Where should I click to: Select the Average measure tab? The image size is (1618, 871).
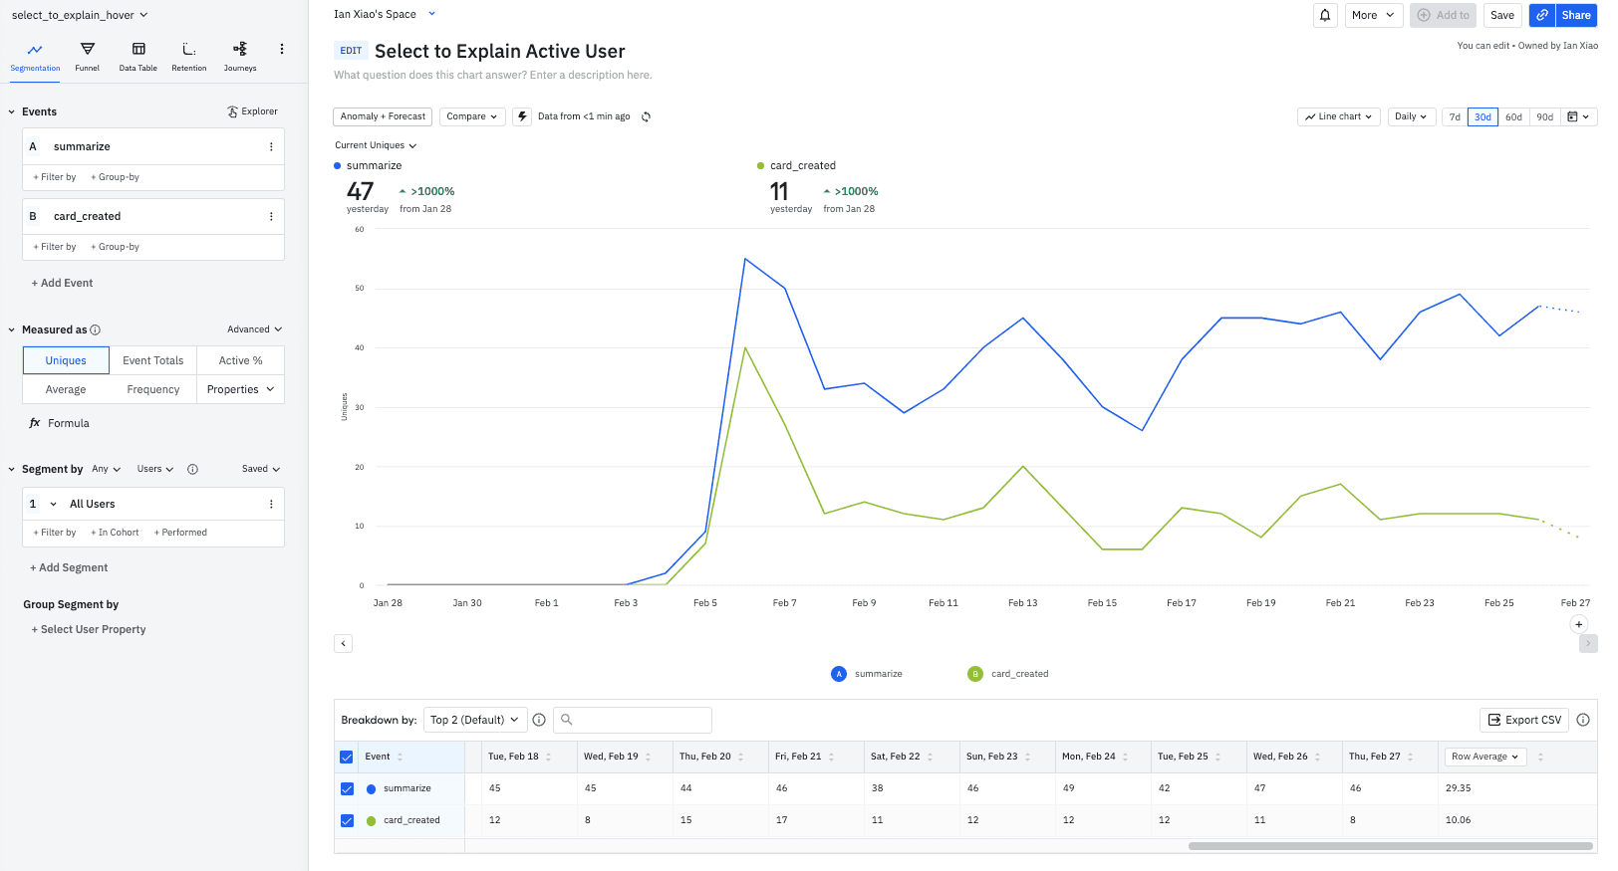66,389
